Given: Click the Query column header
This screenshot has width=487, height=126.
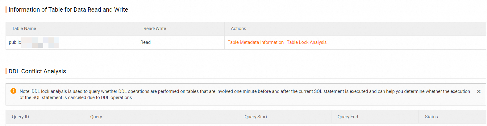Looking at the screenshot, I should 96,117.
